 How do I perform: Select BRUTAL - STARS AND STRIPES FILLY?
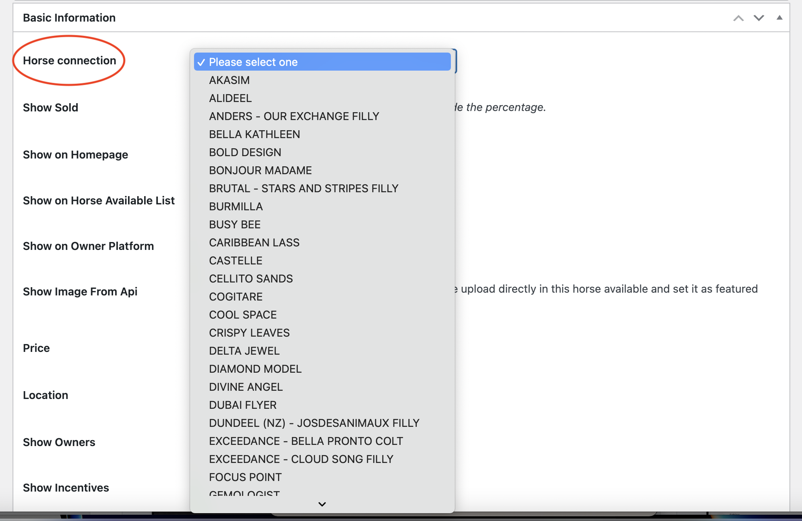pyautogui.click(x=303, y=188)
